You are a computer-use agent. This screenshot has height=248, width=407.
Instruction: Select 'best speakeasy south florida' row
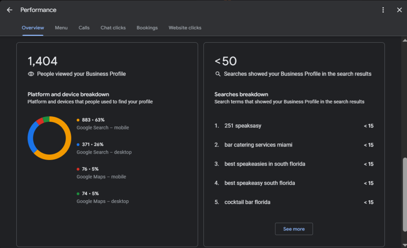pos(294,183)
